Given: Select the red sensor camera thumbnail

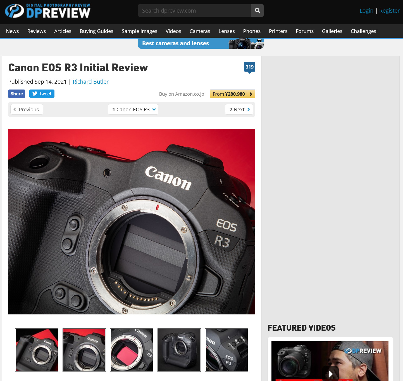Looking at the screenshot, I should [x=132, y=350].
